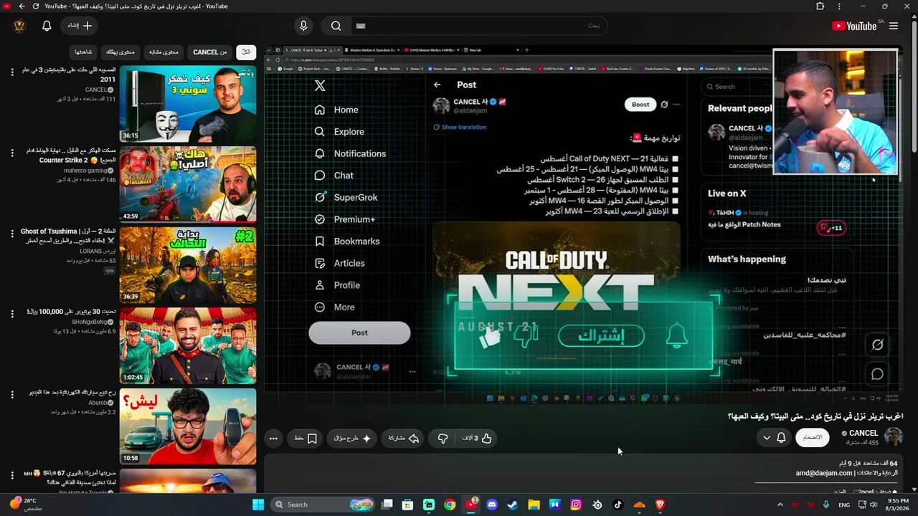Open Google Chrome from the taskbar
Viewport: 918px width, 516px height.
pyautogui.click(x=450, y=505)
